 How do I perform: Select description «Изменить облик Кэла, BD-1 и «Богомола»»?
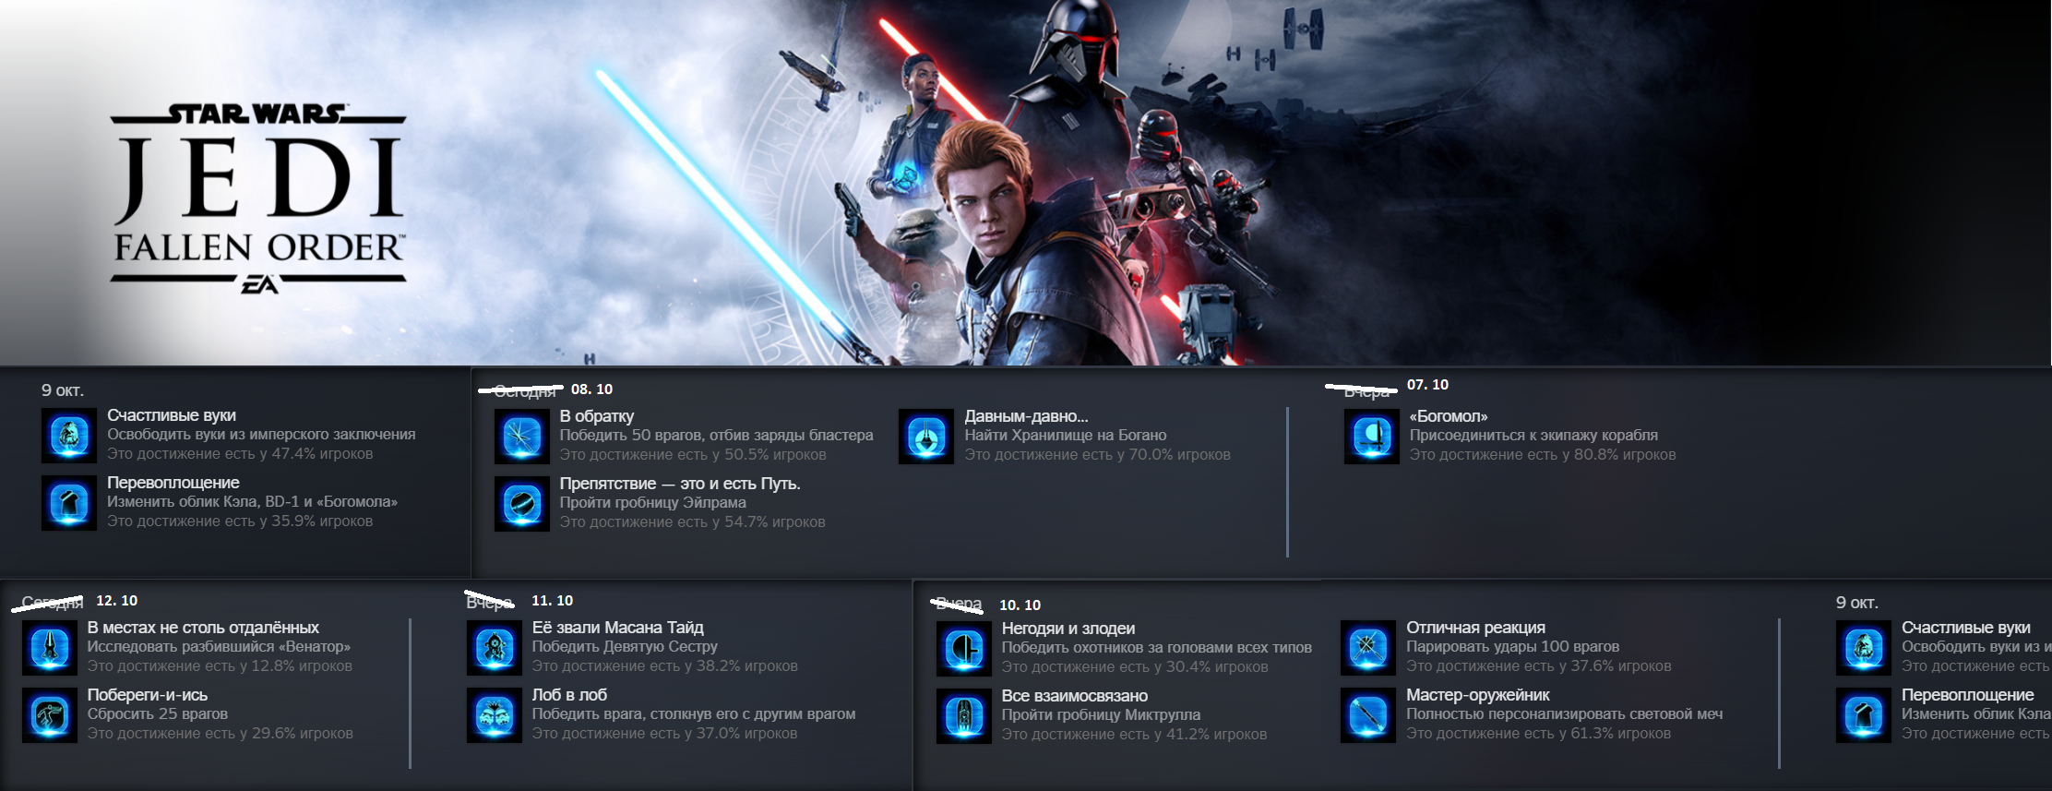click(x=253, y=502)
